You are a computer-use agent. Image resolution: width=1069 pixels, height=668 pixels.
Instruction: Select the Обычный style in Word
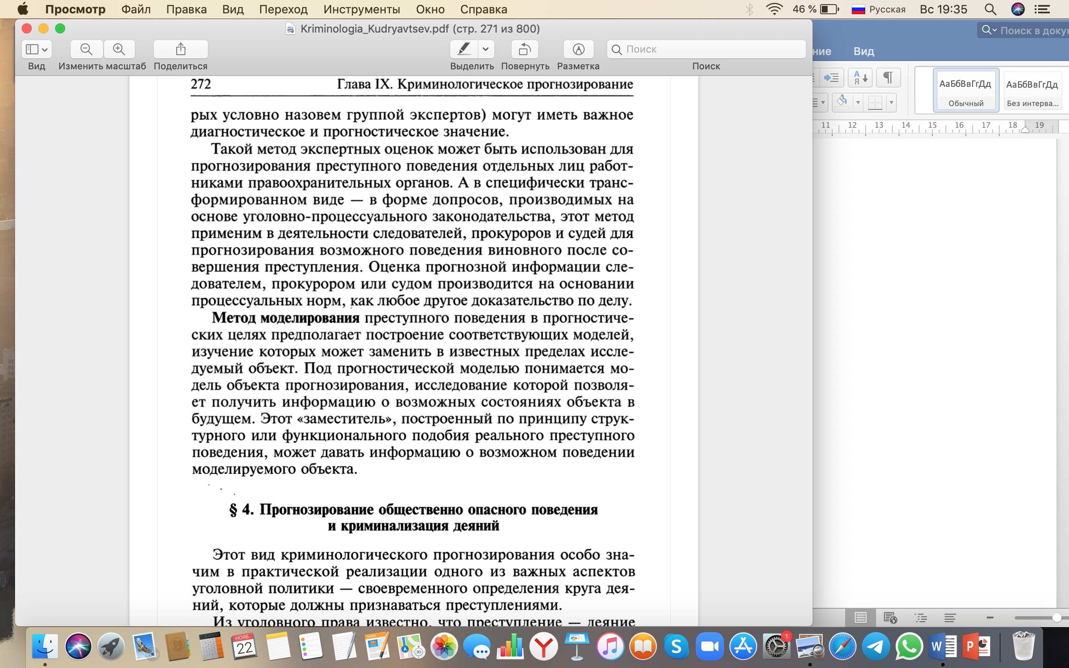(x=965, y=91)
